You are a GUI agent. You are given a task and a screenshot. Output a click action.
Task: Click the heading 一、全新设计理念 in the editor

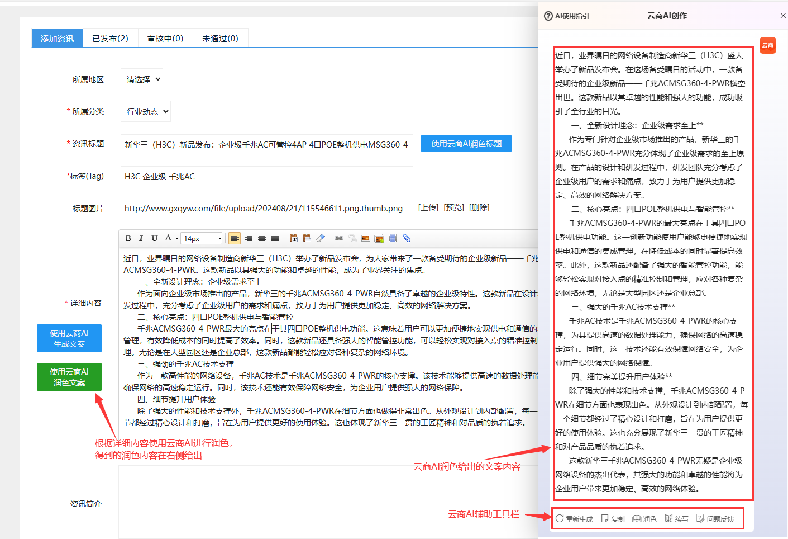[x=199, y=282]
